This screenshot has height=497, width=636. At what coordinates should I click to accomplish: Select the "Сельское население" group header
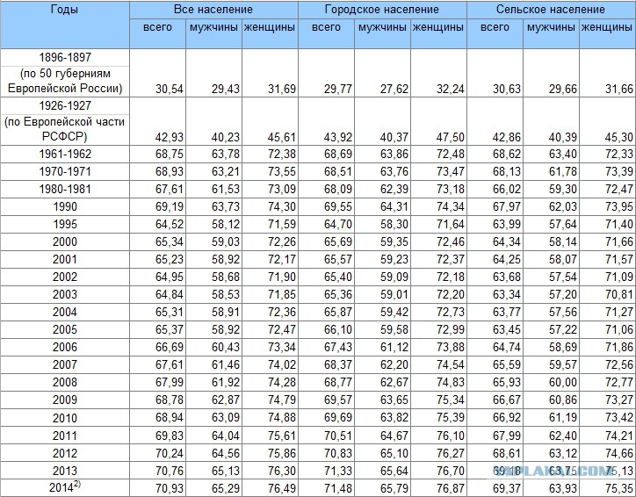point(552,10)
